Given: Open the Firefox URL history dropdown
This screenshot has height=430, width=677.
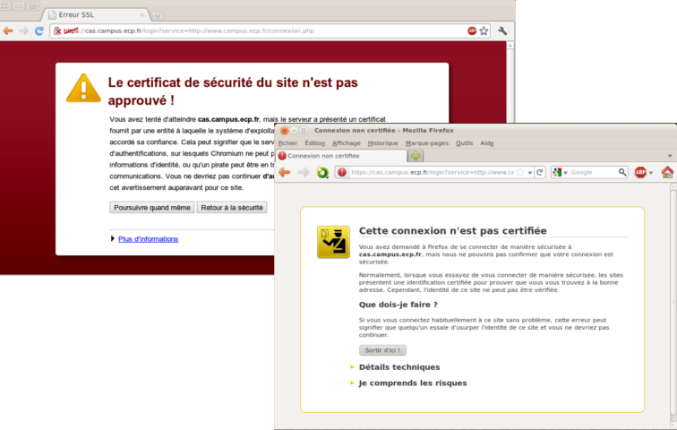Looking at the screenshot, I should [530, 173].
